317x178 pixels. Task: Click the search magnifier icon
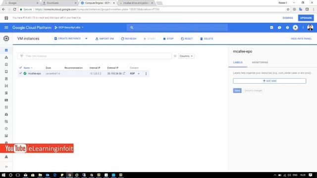click(132, 28)
